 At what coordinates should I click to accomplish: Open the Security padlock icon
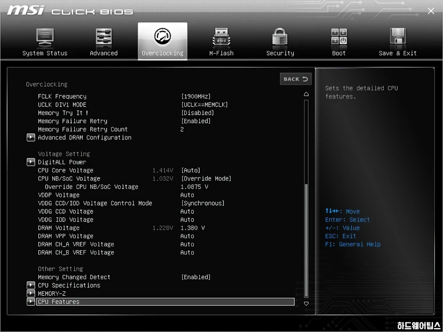(280, 37)
